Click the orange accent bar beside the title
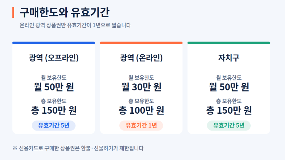Screen dimensions: 285x160 coord(13,12)
